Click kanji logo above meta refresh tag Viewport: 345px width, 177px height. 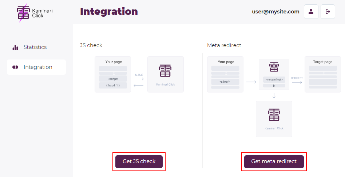tap(274, 67)
